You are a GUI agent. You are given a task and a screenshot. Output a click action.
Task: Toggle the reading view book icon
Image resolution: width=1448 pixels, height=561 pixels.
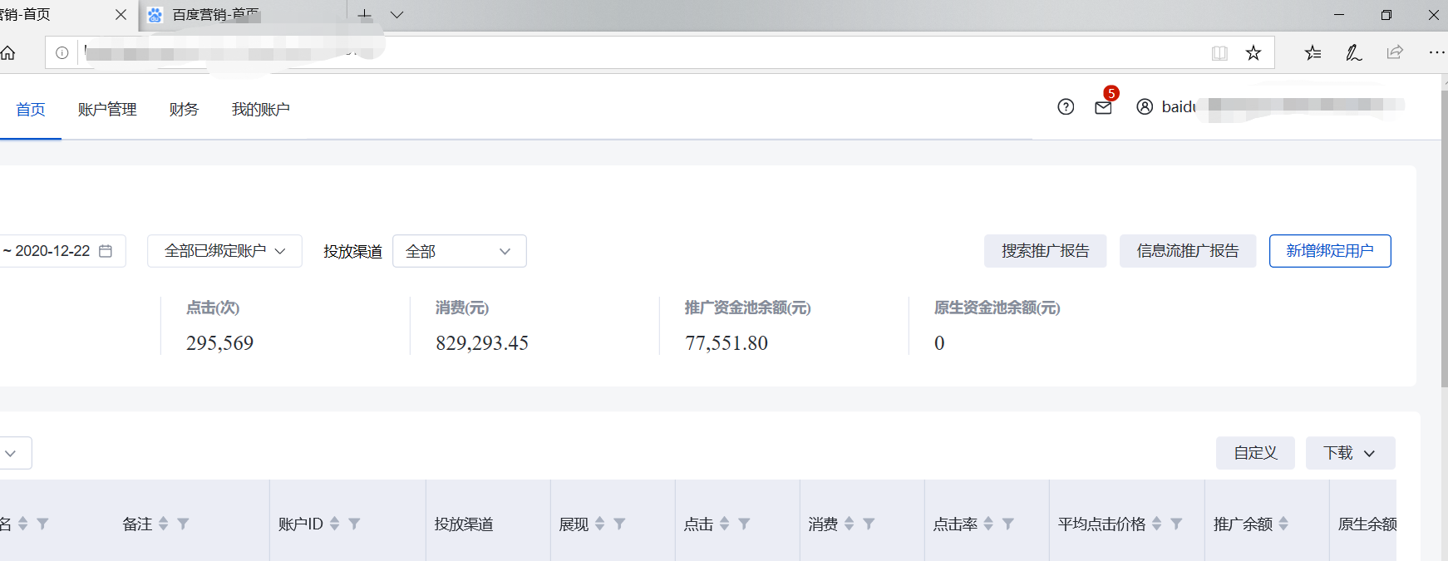point(1219,53)
